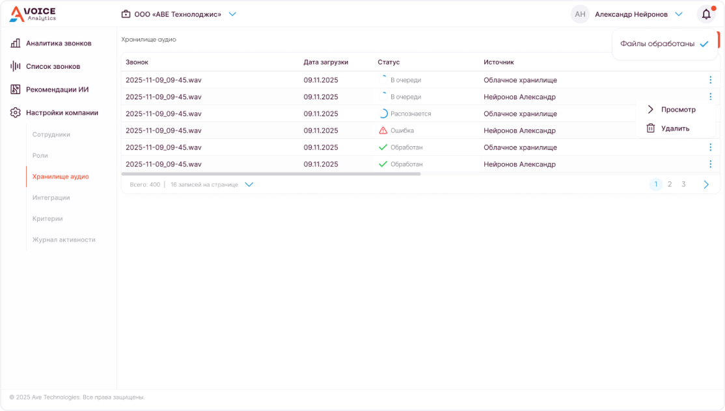Screen dimensions: 725x411
Task: Click the company briefcase icon
Action: pos(126,14)
